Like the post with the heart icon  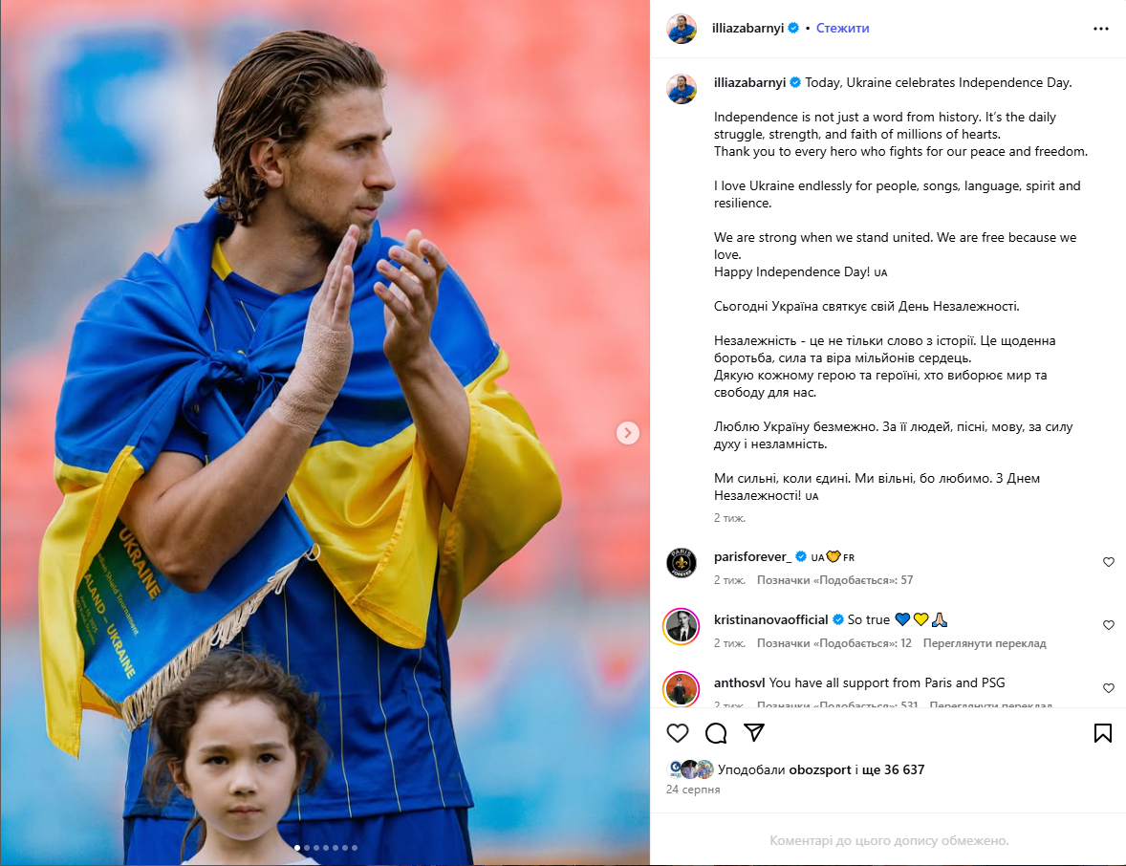point(677,732)
